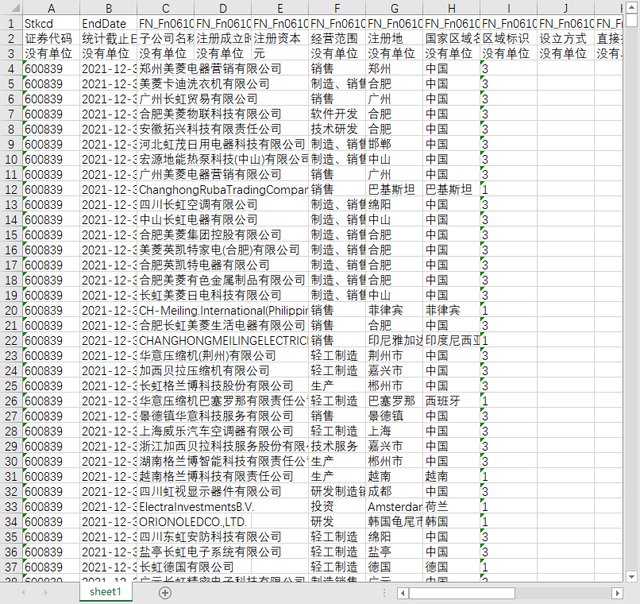Screen dimensions: 640x604
Task: Click the 技术服务 cell
Action: tap(337, 447)
